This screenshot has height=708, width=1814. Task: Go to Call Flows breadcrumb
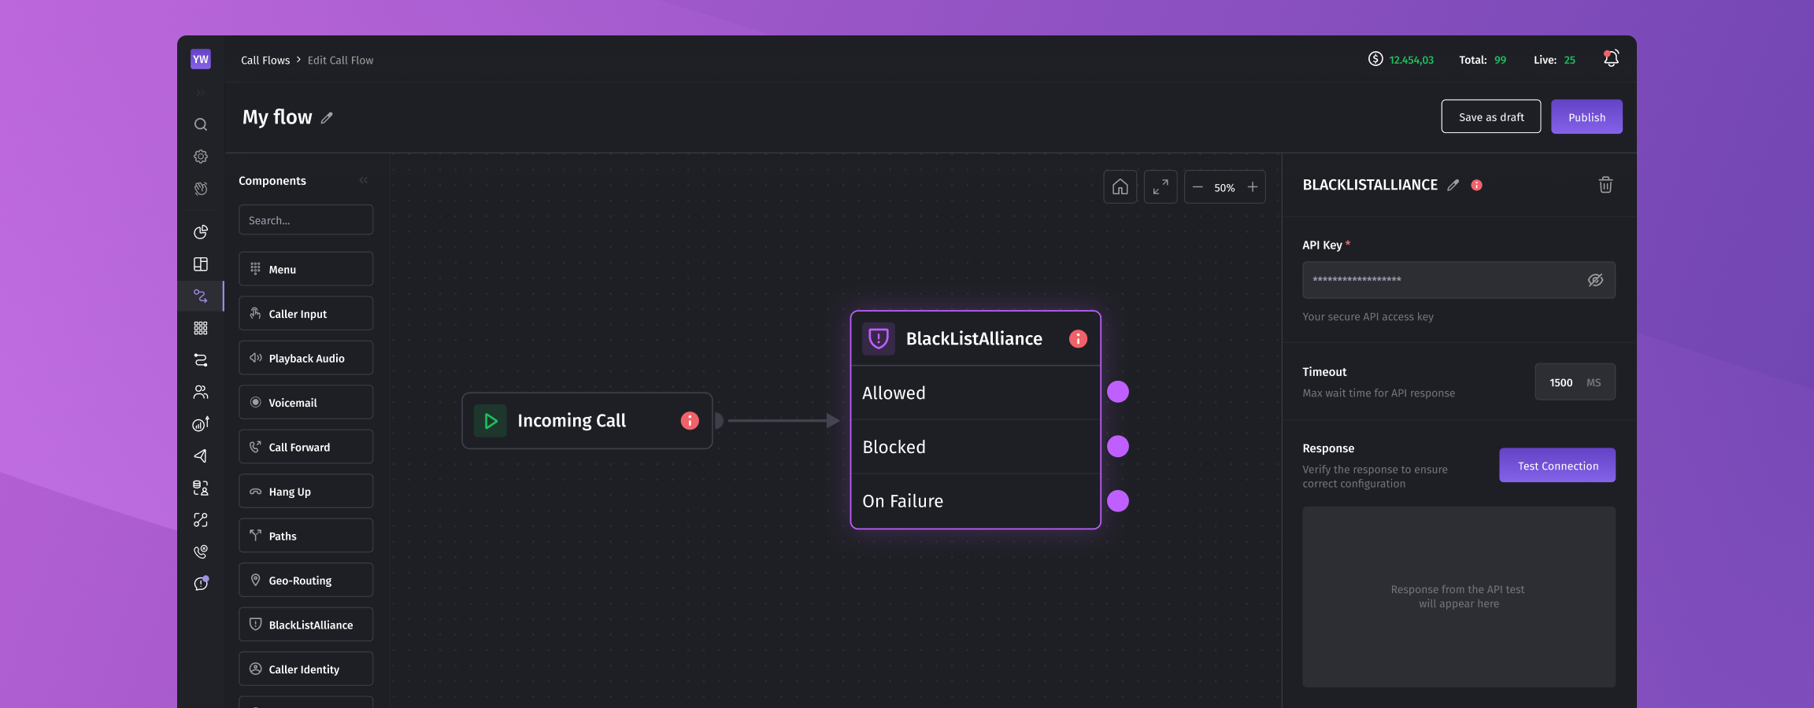tap(265, 60)
